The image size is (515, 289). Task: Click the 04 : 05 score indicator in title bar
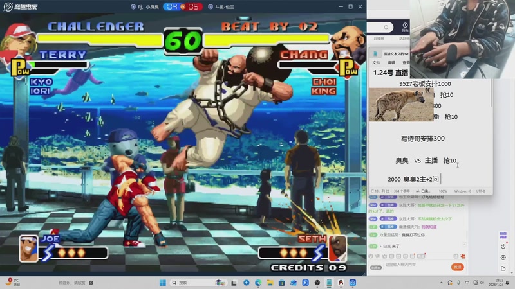pyautogui.click(x=183, y=6)
